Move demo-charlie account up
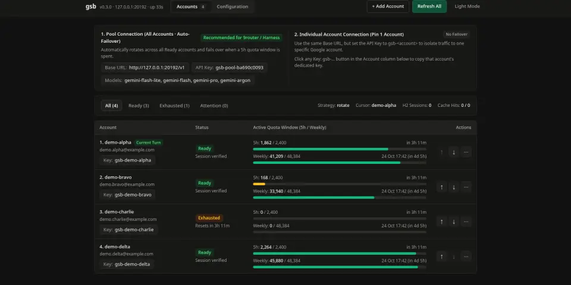Image resolution: width=571 pixels, height=285 pixels. point(442,221)
